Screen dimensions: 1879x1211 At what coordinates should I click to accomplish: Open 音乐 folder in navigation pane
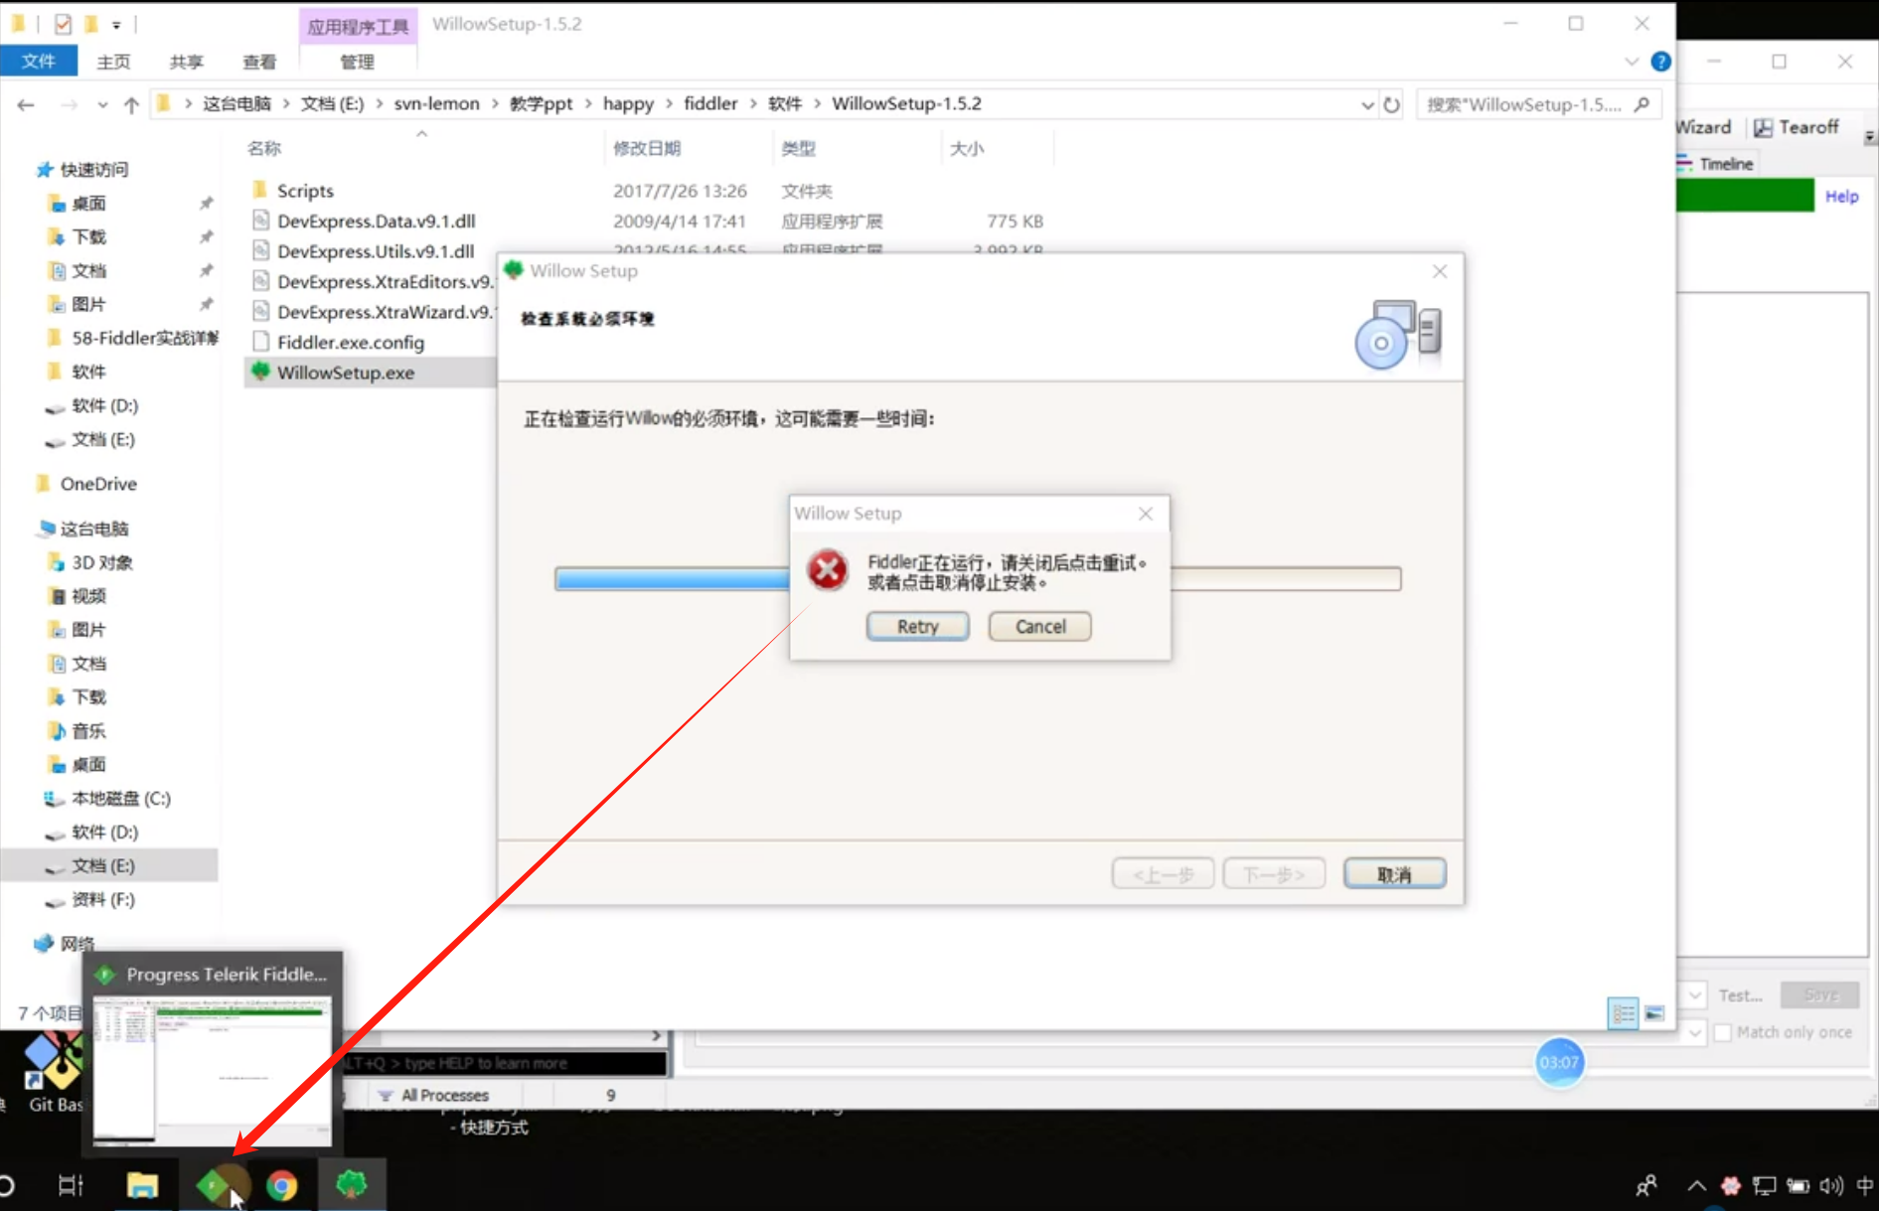(88, 731)
